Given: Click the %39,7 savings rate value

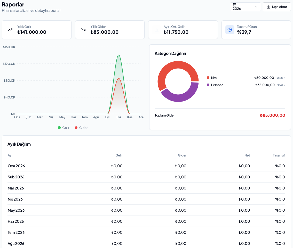Looking at the screenshot, I should pos(244,32).
